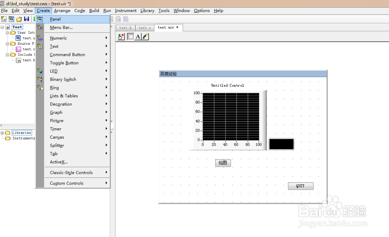Click the new source file toolbar icon
The width and height of the screenshot is (389, 237).
pos(4,19)
